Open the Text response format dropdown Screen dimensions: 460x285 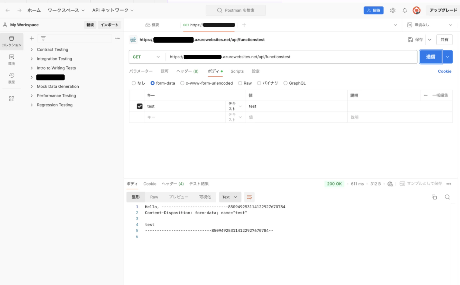230,197
